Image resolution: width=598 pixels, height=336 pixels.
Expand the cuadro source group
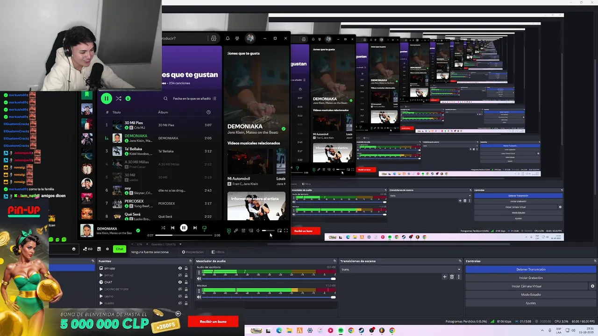pos(101,303)
